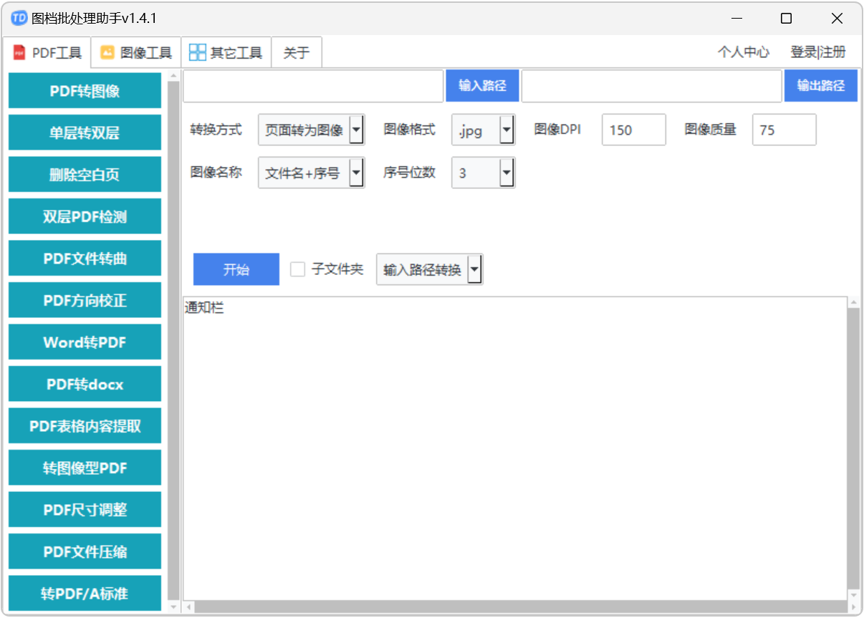The image size is (864, 618).
Task: Select the PDF文件压缩 tool
Action: (x=85, y=551)
